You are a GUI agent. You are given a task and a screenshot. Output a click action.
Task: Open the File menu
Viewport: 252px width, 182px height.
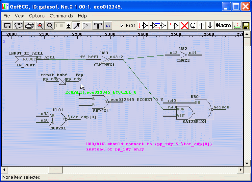click(7, 16)
